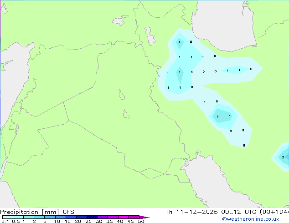Click the '00..12 UTC' time range text
Image resolution: width=289 pixels, height=223 pixels.
[x=239, y=212]
